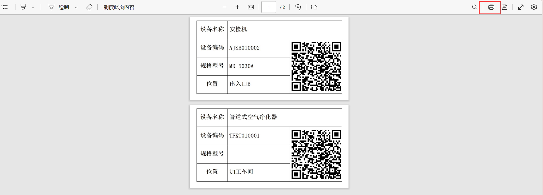
Task: Open the table of contents sidebar
Action: pos(5,7)
